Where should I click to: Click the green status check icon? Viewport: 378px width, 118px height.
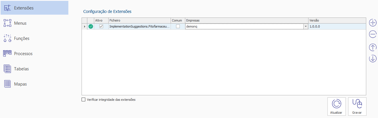point(91,26)
